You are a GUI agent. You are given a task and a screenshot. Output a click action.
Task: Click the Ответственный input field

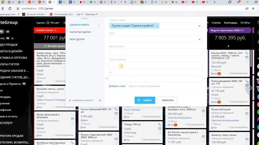(155, 65)
